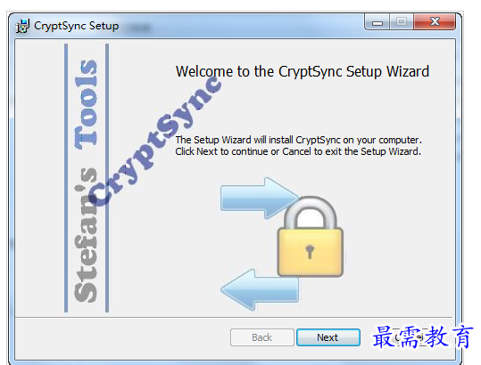
Task: Click the blue Chinese watermark text
Action: click(x=422, y=337)
